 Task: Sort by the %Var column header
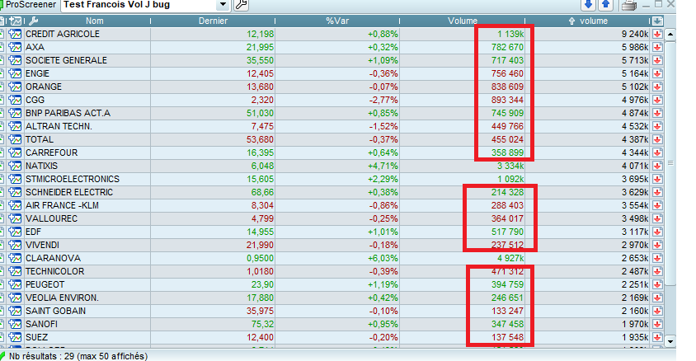coord(337,21)
